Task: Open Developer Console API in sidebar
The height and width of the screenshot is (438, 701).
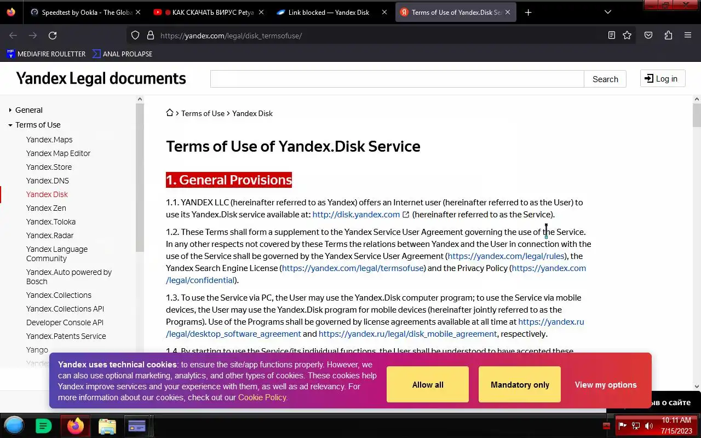Action: [x=65, y=322]
